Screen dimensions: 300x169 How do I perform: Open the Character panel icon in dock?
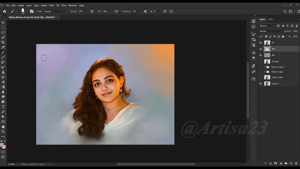pyautogui.click(x=254, y=53)
